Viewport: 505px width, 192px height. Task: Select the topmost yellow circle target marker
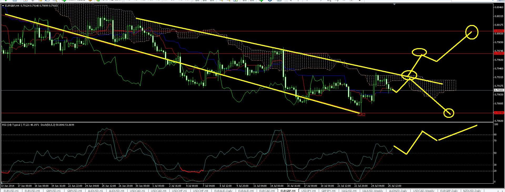(472, 32)
